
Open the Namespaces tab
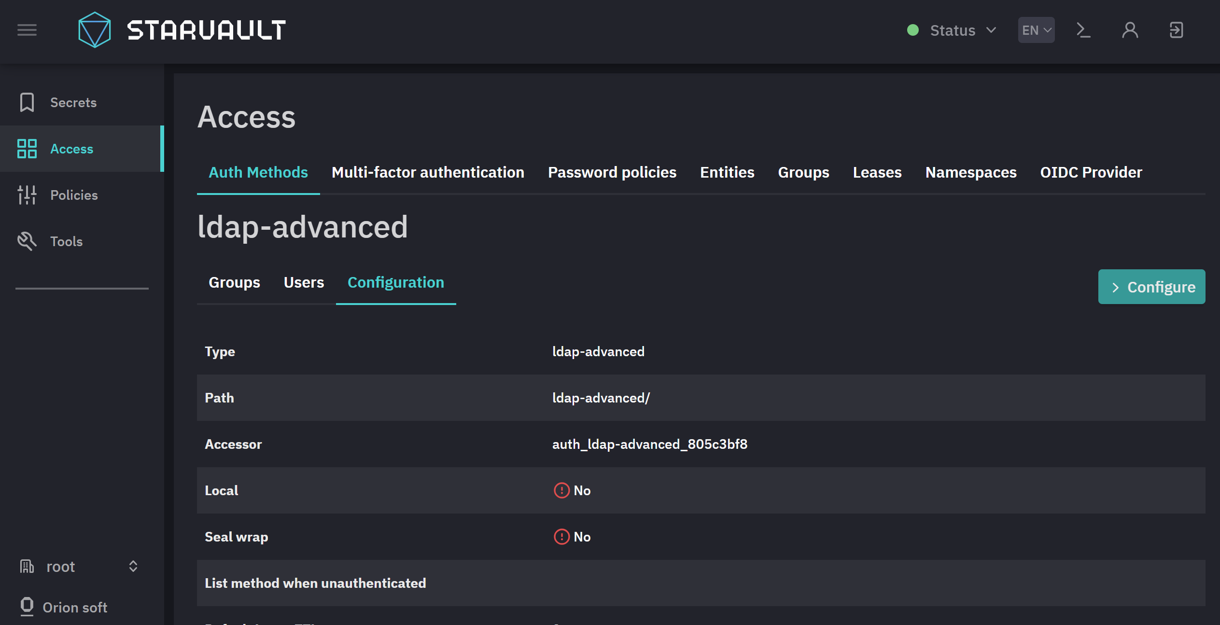point(971,172)
